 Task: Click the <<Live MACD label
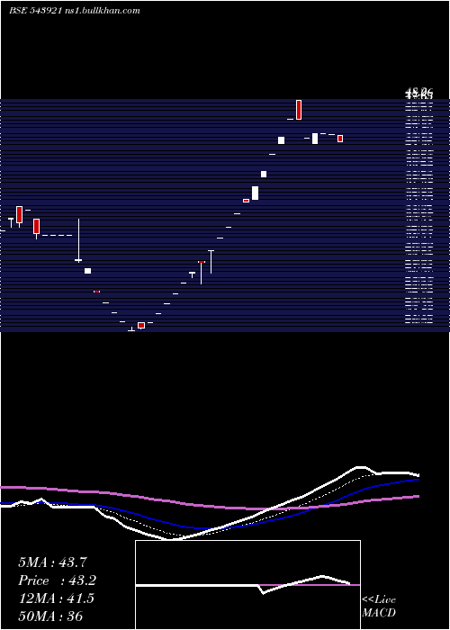coord(379,606)
